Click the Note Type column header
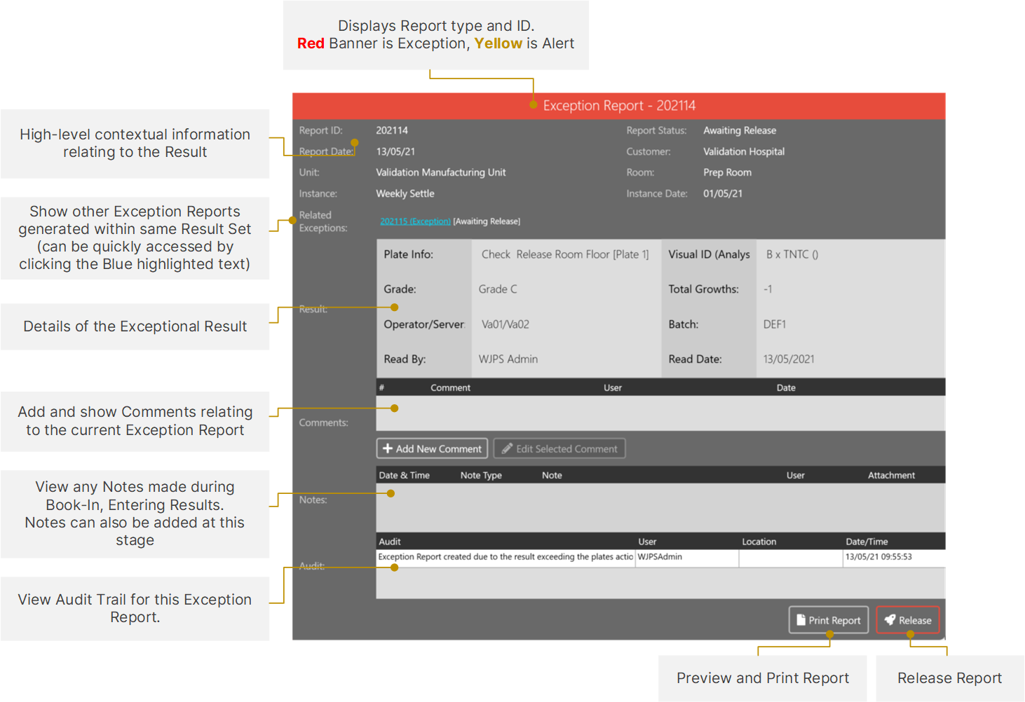 [x=480, y=474]
